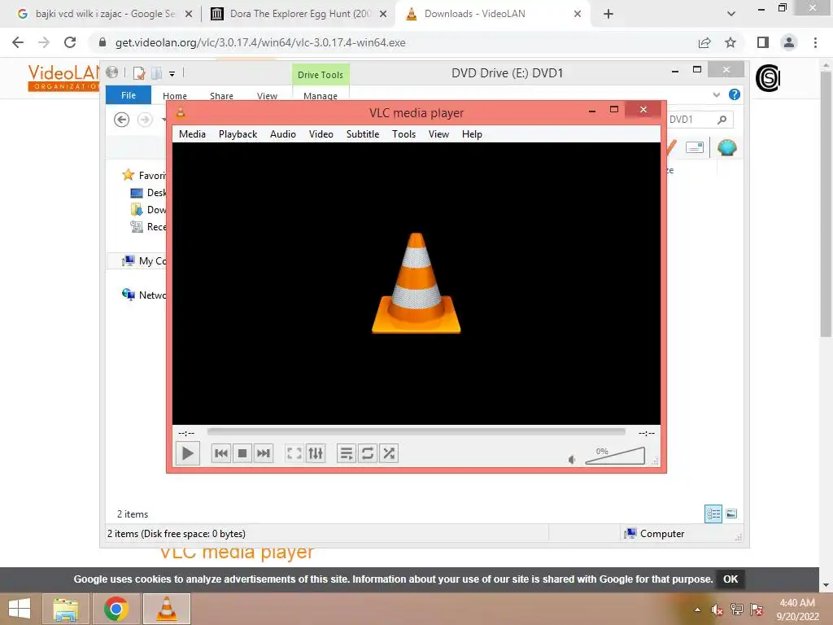Go back in Chrome browser

click(18, 42)
